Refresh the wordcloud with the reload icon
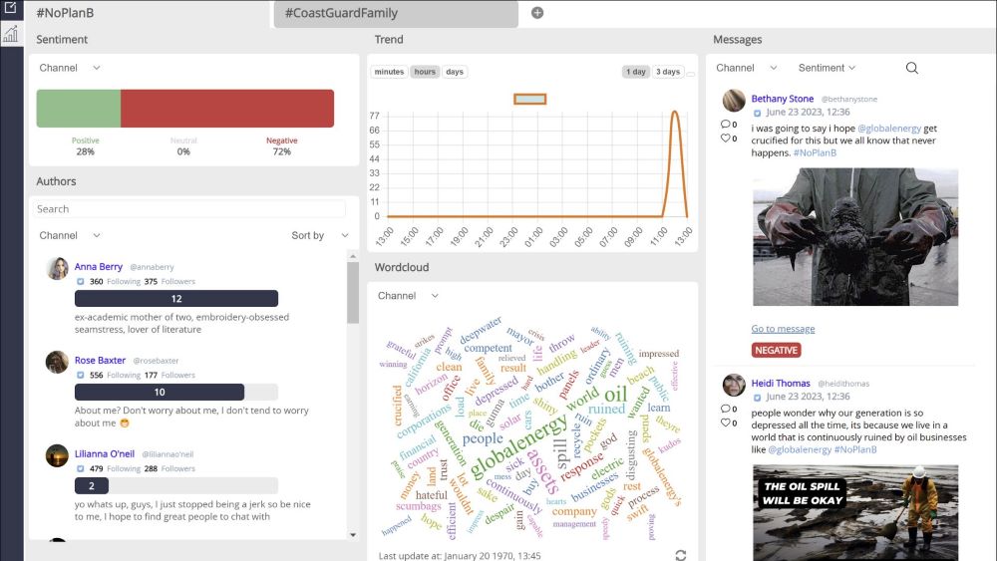Image resolution: width=997 pixels, height=561 pixels. click(681, 555)
